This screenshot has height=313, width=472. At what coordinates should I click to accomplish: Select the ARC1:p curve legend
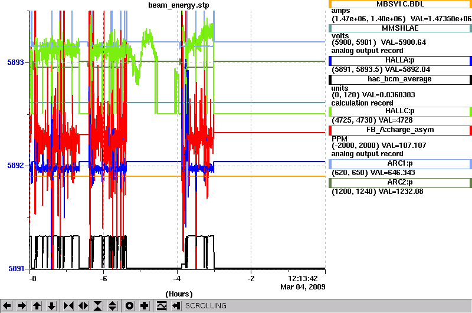pos(400,164)
